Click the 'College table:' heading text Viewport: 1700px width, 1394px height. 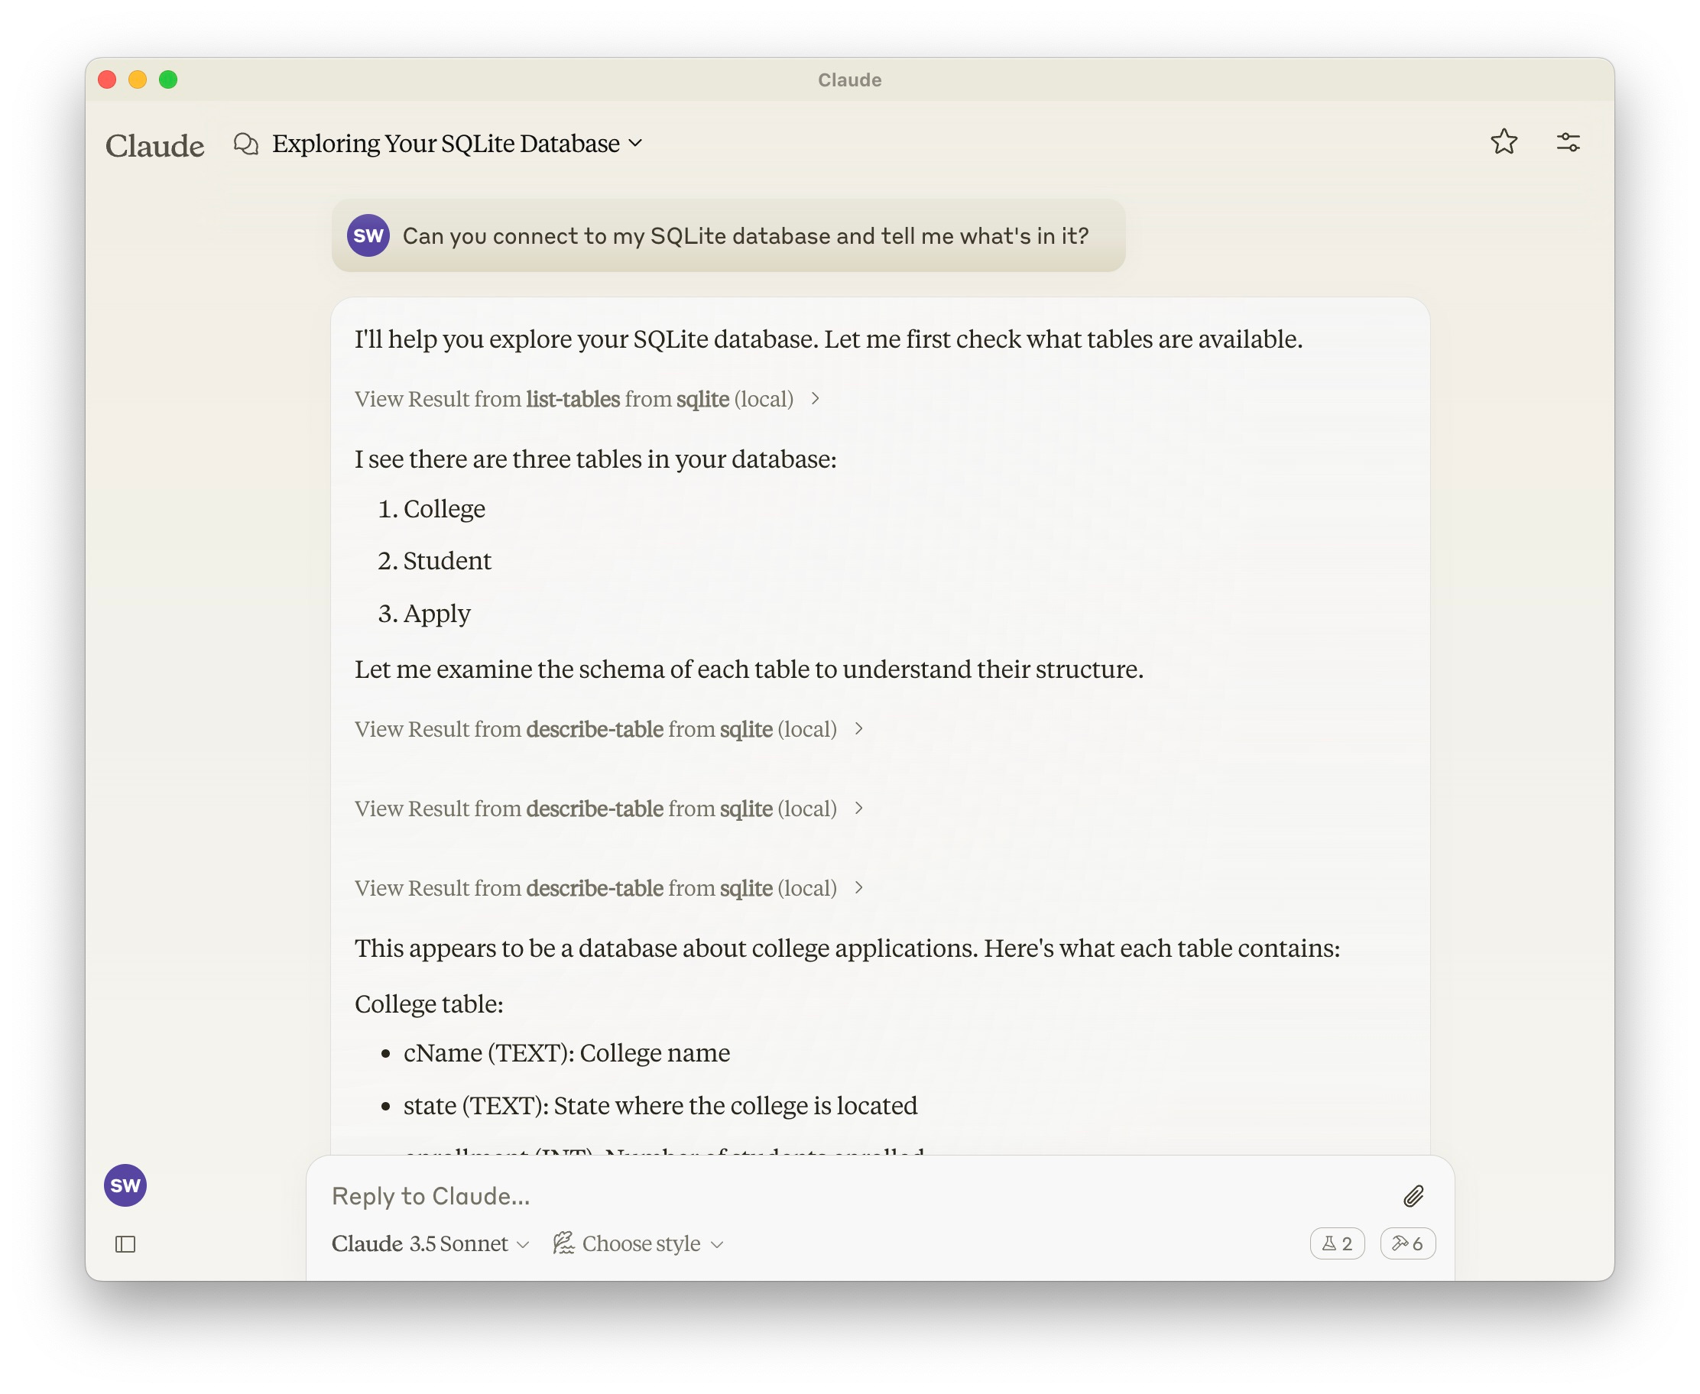click(x=429, y=1004)
